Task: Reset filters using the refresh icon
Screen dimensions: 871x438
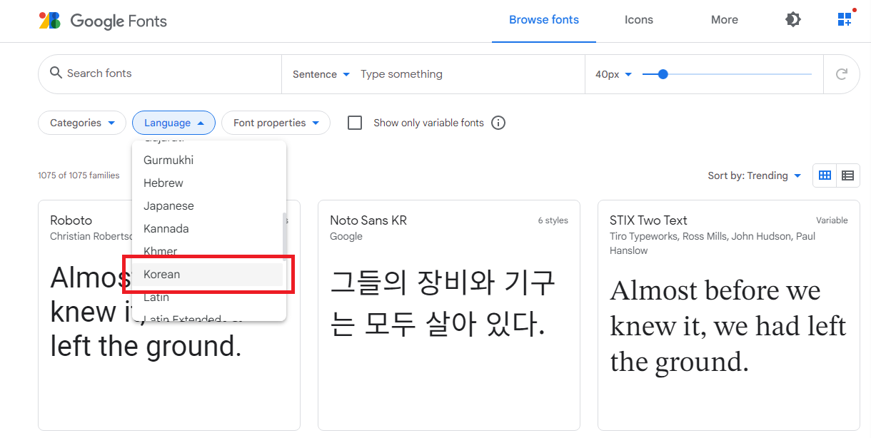Action: (842, 74)
